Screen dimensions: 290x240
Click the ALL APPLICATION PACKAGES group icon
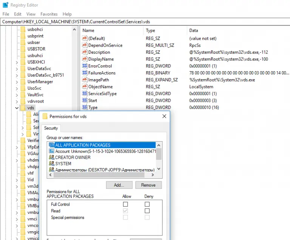(x=52, y=145)
